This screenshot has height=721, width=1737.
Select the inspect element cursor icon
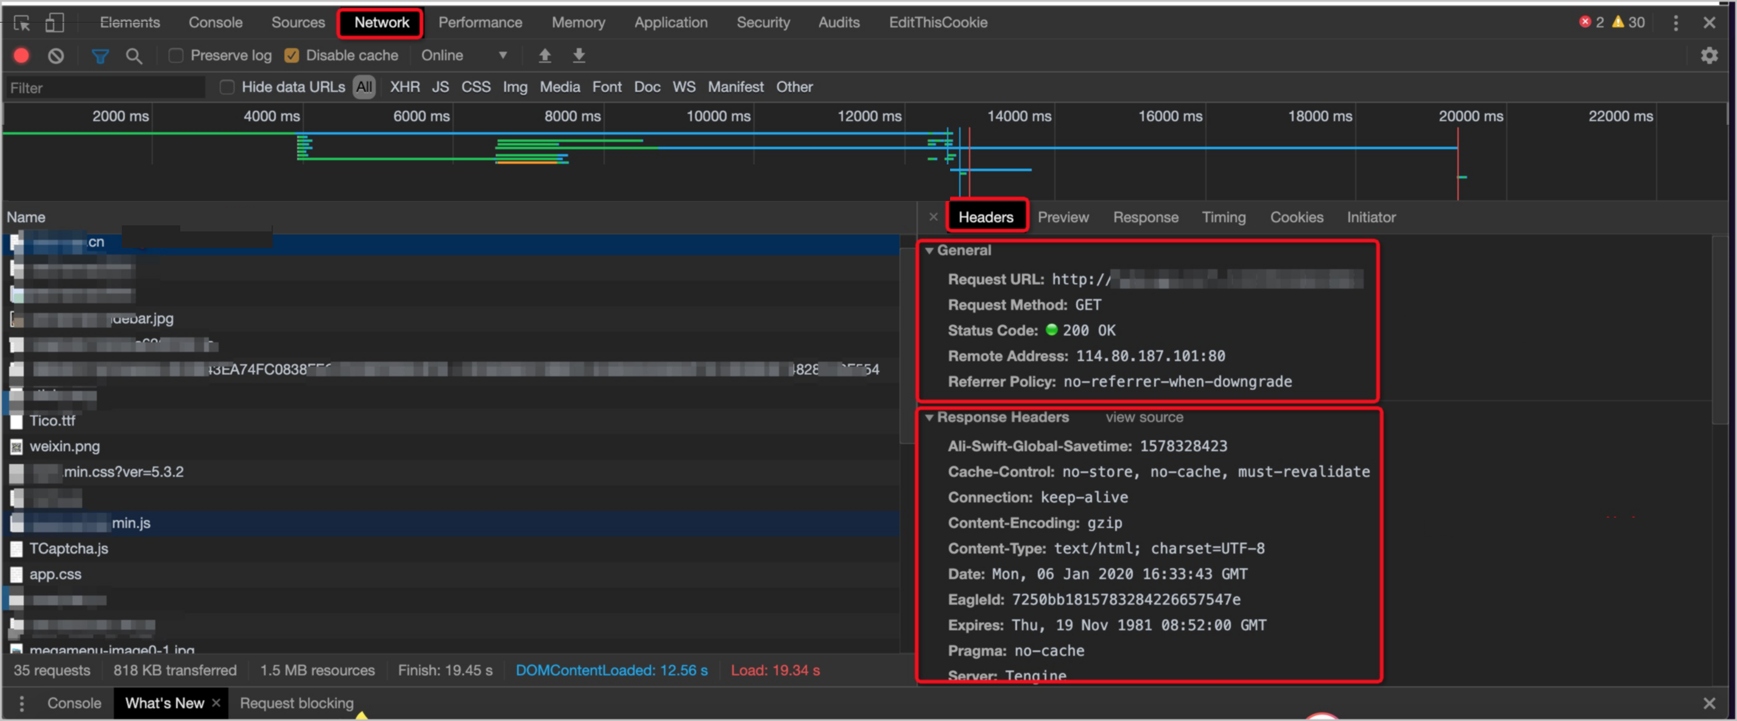21,23
